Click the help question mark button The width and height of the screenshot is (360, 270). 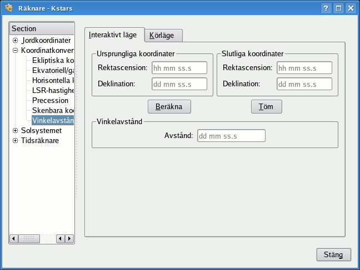(x=326, y=8)
